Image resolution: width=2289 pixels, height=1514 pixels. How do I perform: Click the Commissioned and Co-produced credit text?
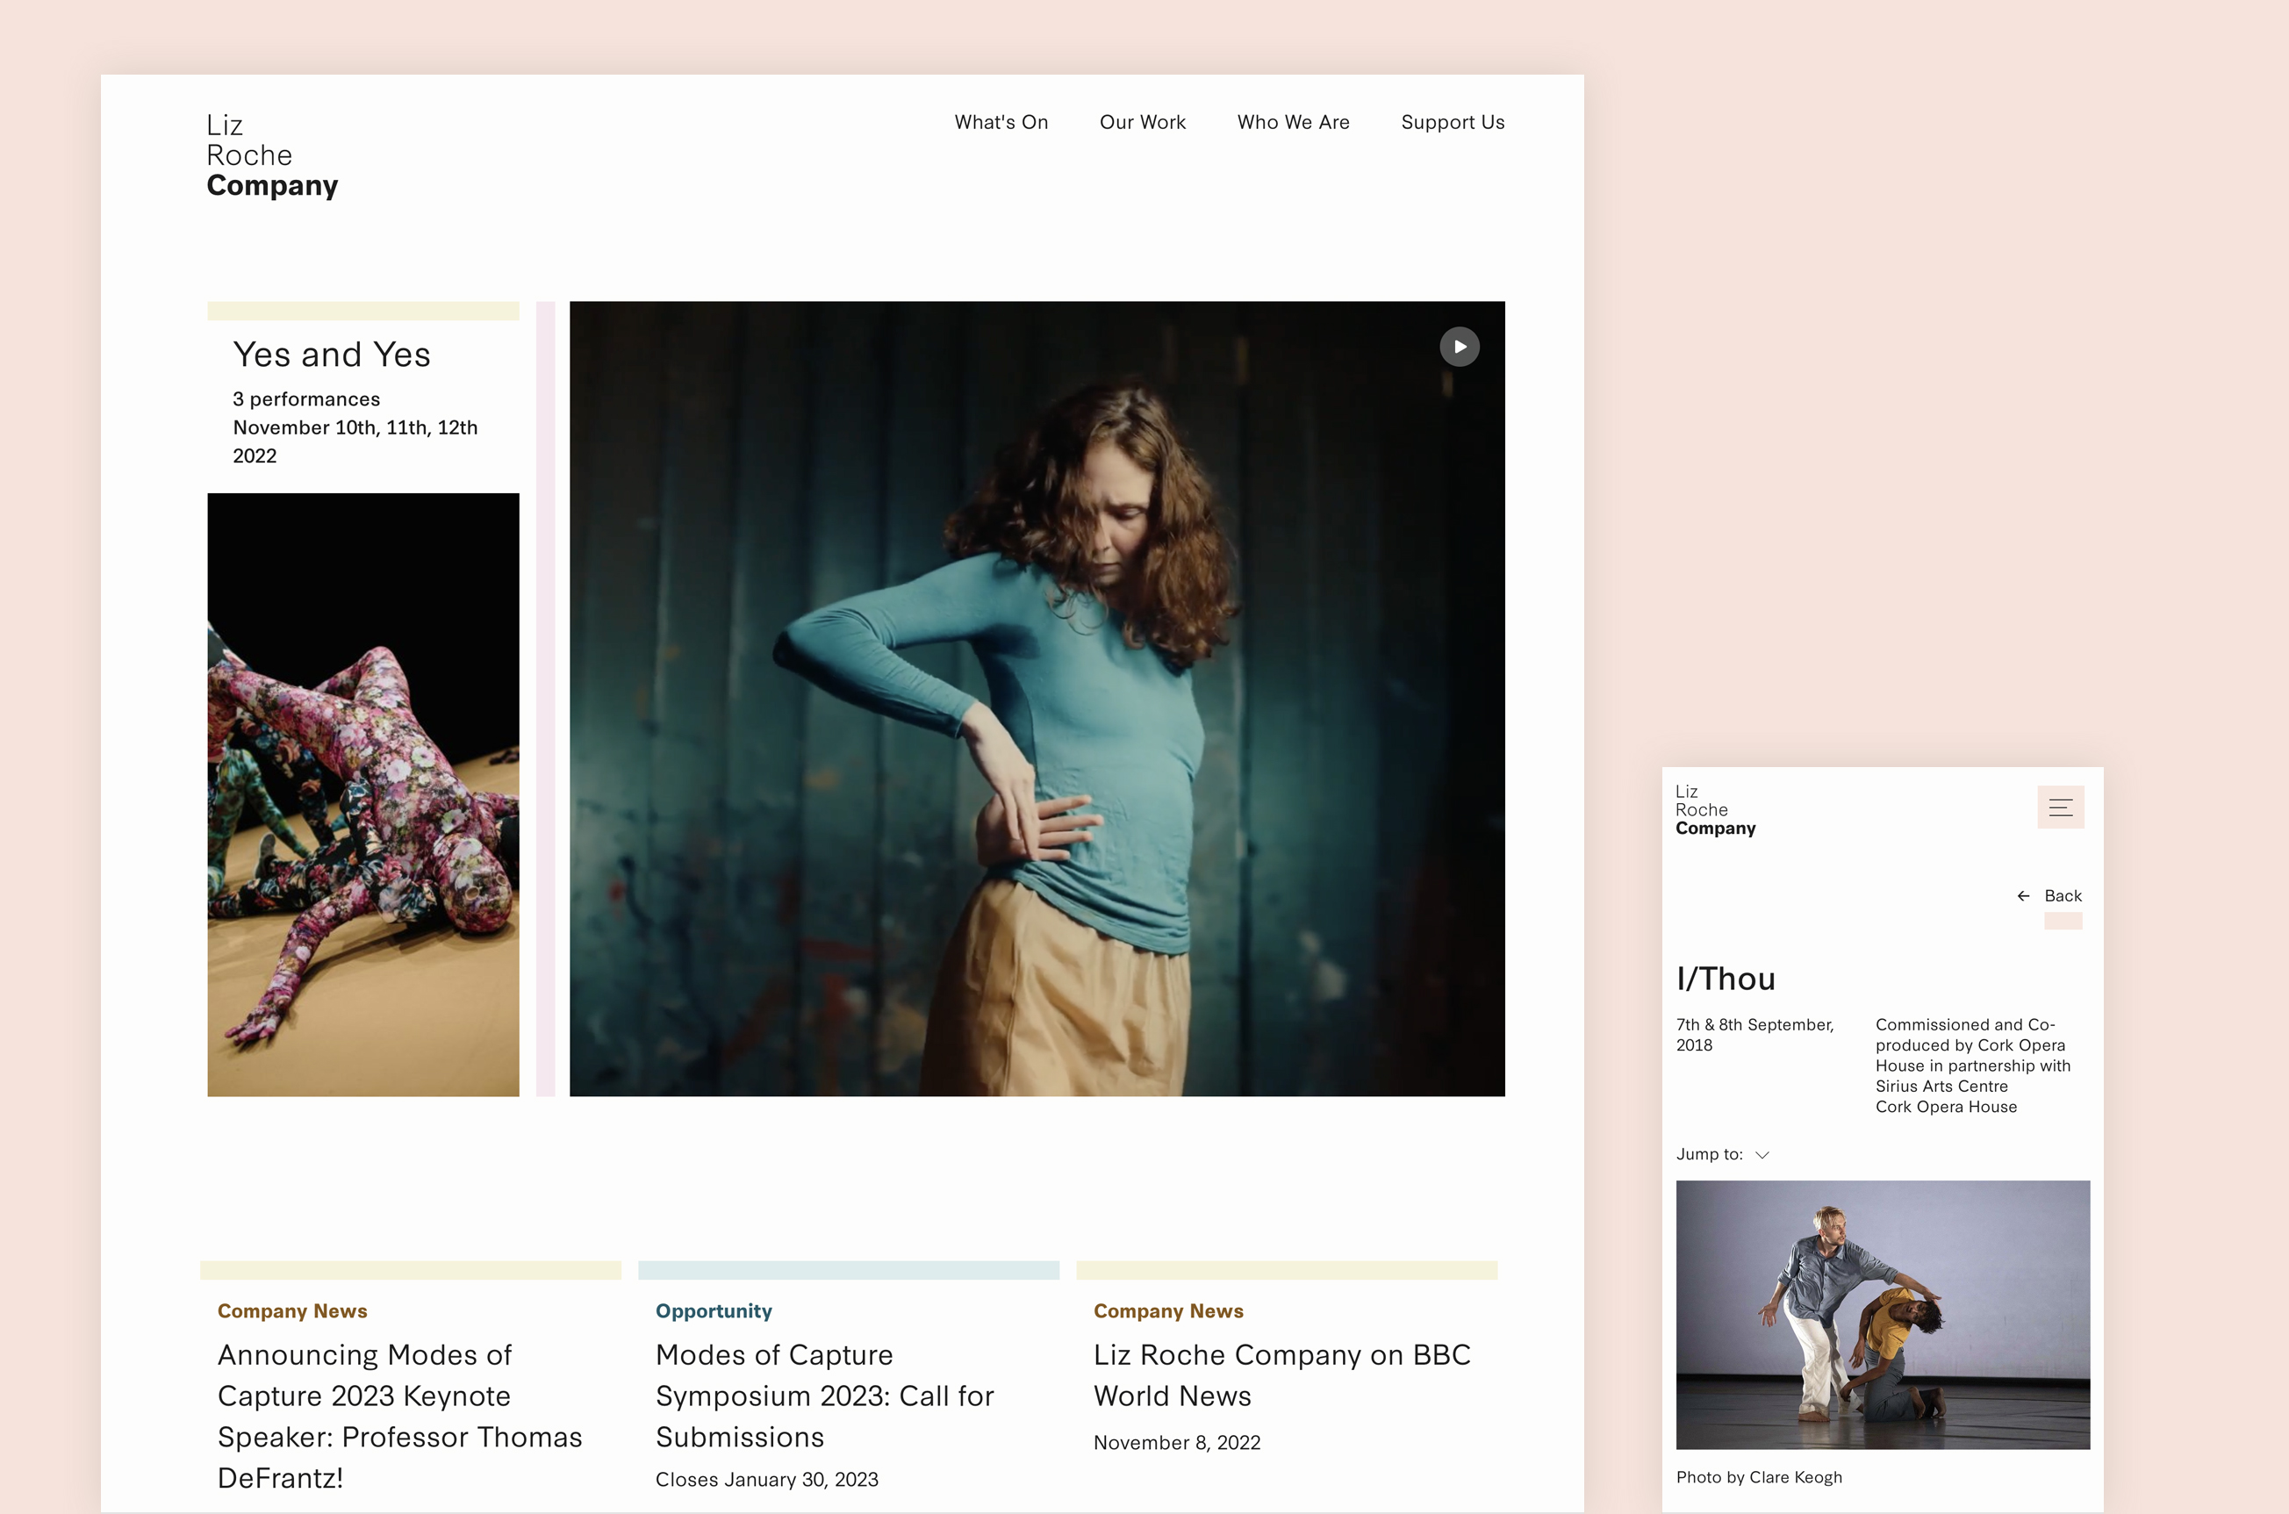[x=1972, y=1065]
